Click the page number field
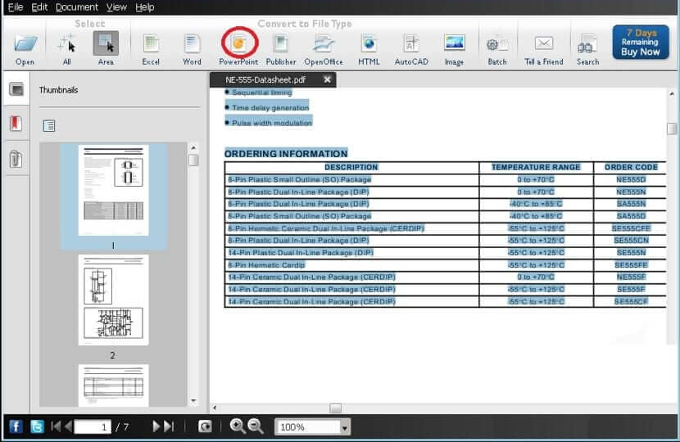 coord(93,426)
